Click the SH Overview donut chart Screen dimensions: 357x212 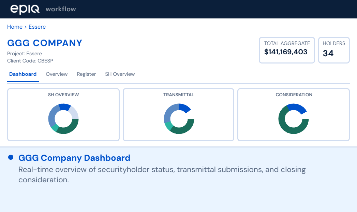tap(63, 119)
